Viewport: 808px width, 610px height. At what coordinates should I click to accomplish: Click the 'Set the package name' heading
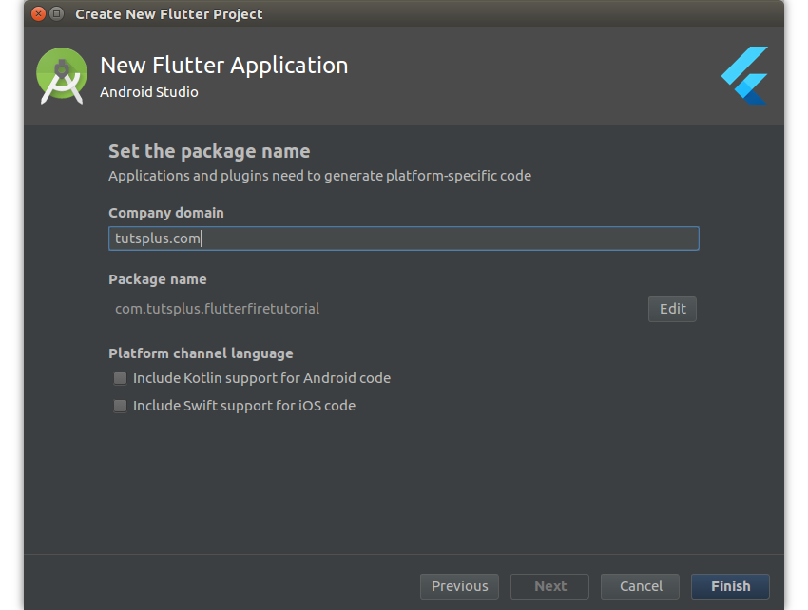click(x=209, y=151)
